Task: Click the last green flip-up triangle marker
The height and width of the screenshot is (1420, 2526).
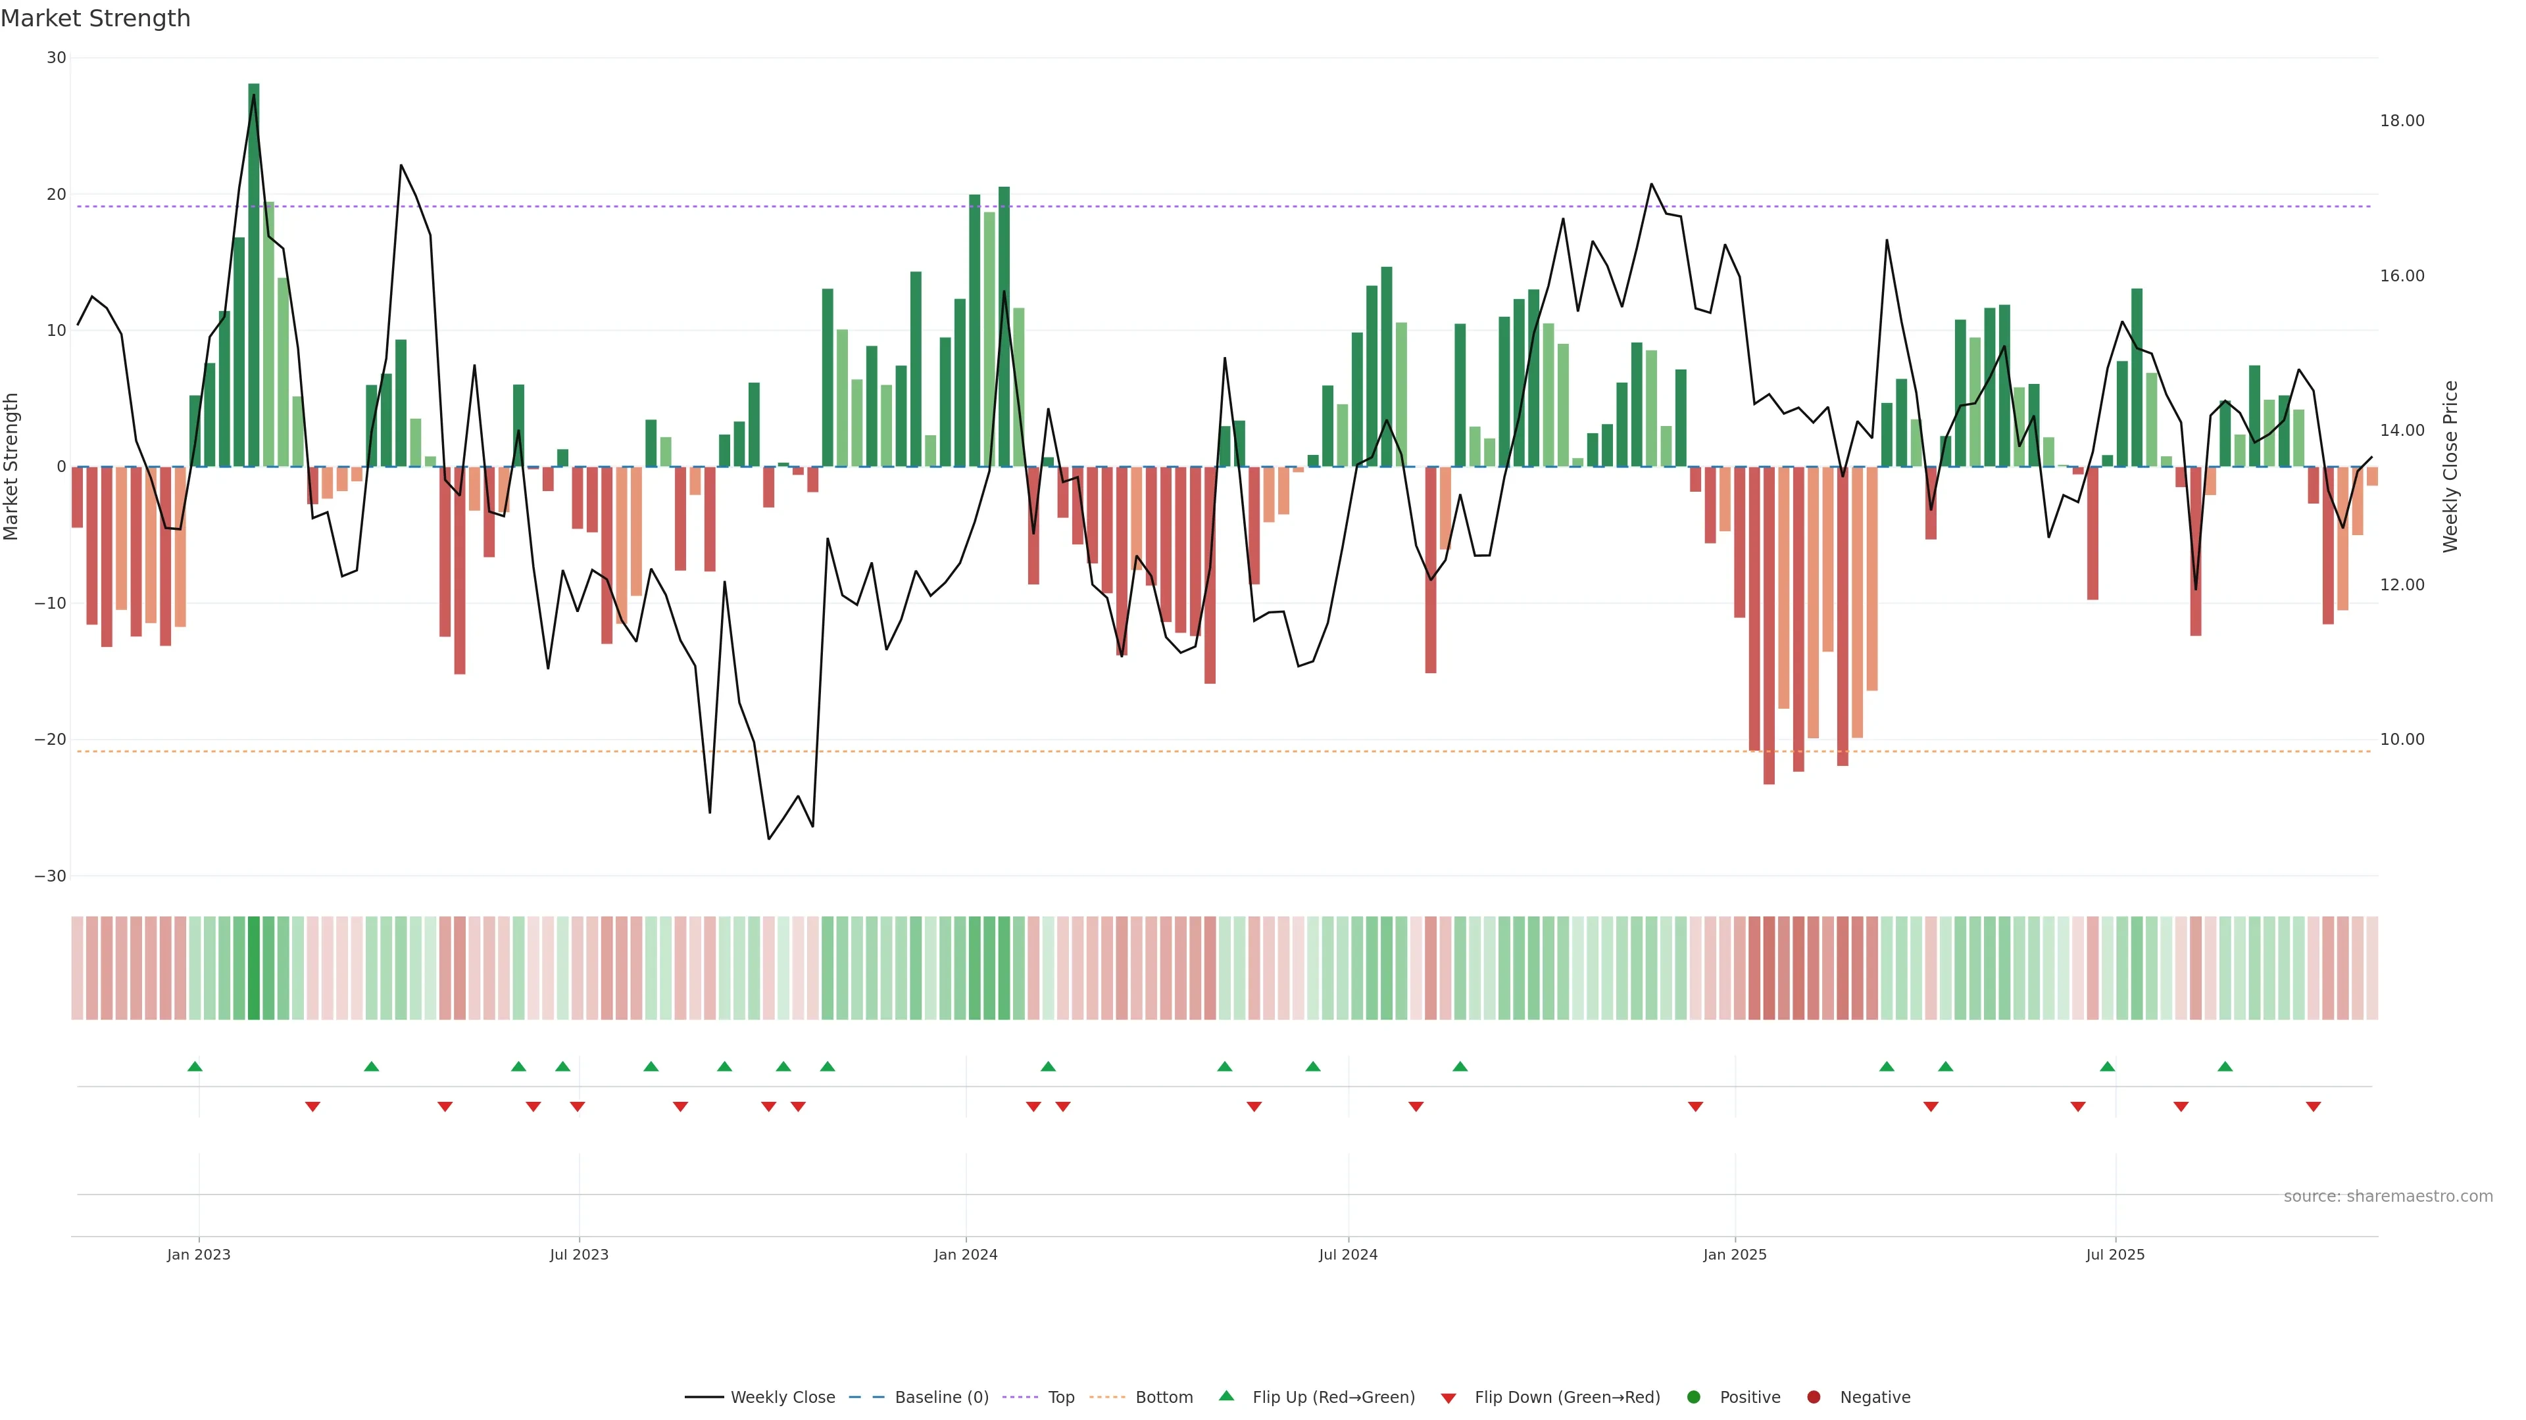Action: coord(2225,1066)
